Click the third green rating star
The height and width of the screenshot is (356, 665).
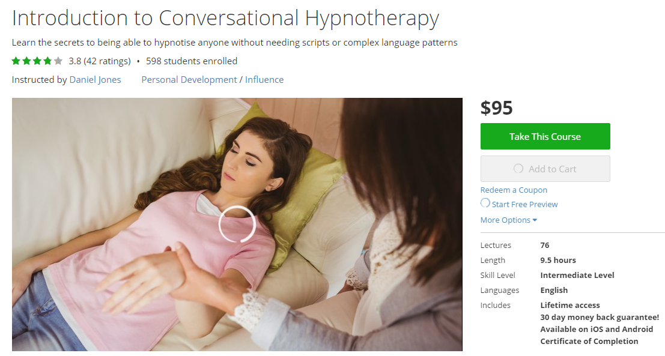pos(37,61)
